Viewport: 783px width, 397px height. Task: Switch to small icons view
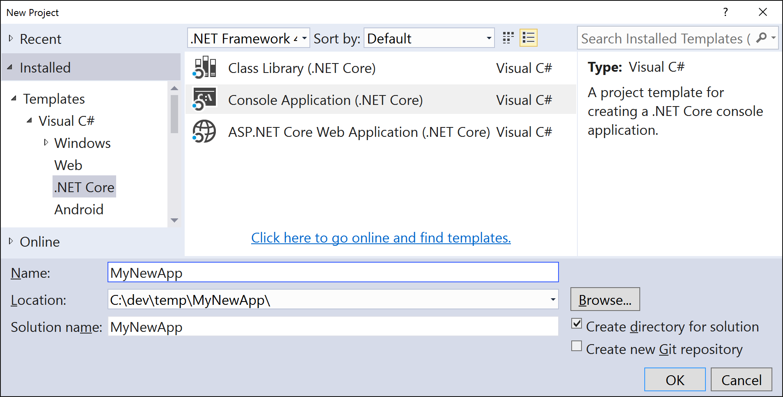click(508, 38)
